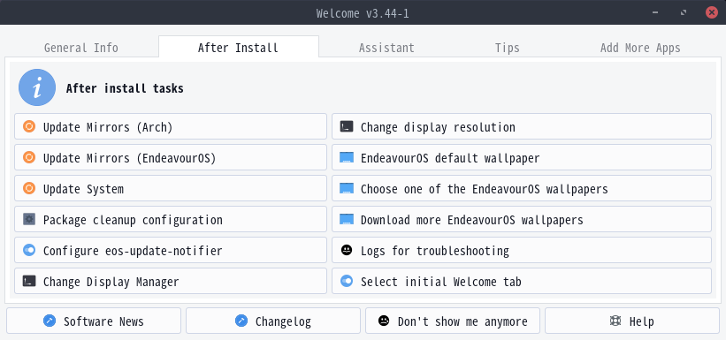
Task: Open Software News
Action: 94,321
